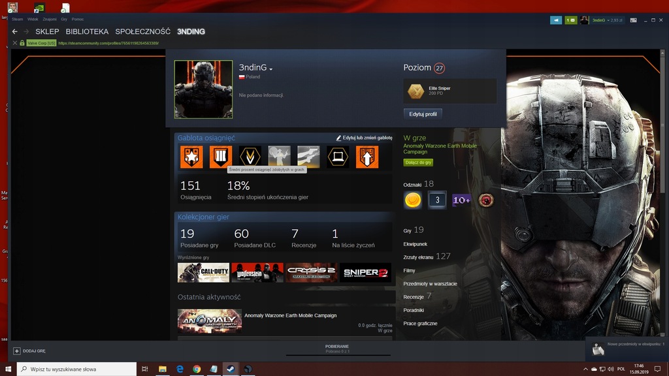Open the blue announcements megaphone icon
This screenshot has height=376, width=669.
(x=555, y=20)
